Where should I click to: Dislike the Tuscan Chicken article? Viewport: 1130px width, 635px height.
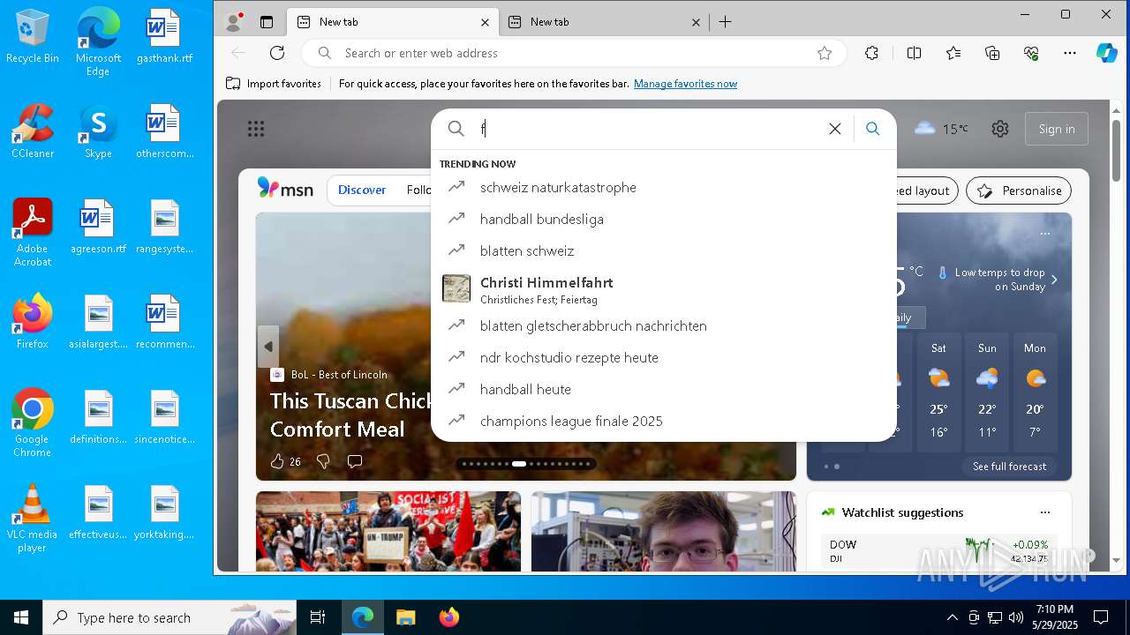pyautogui.click(x=323, y=461)
